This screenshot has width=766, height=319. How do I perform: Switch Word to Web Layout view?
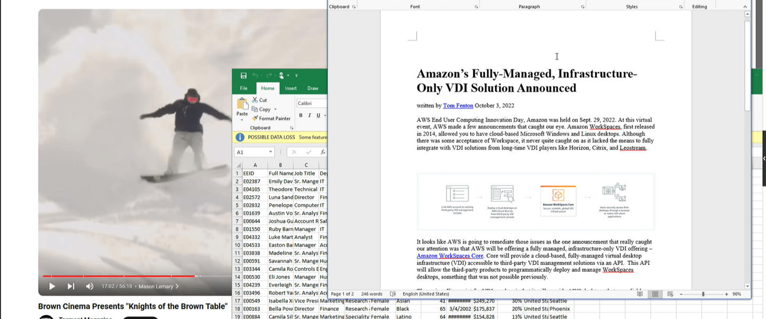tap(670, 294)
